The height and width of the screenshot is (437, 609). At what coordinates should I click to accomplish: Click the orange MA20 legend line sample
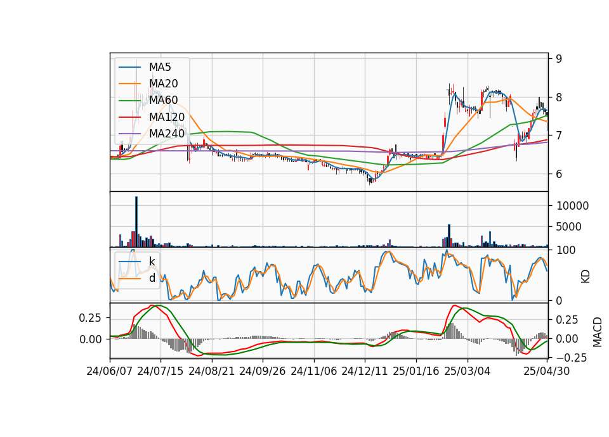coord(129,84)
